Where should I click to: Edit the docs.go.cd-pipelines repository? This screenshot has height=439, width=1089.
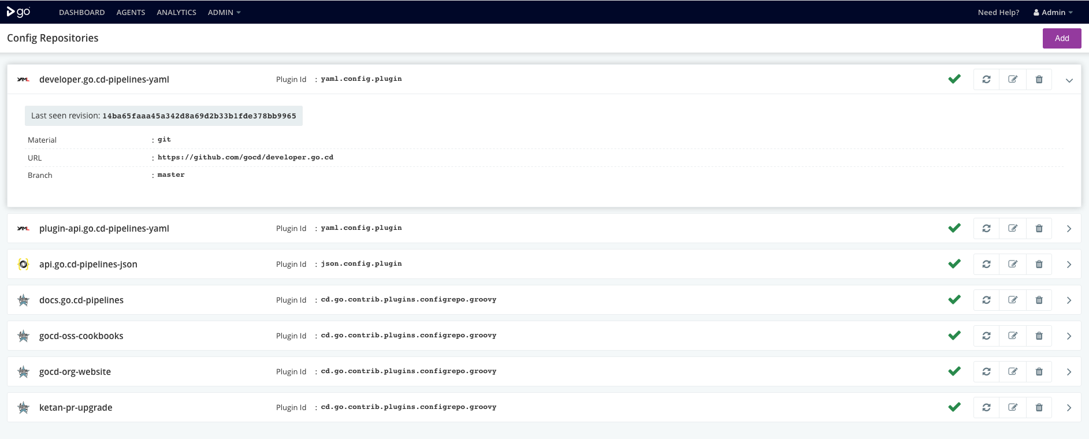(1013, 300)
